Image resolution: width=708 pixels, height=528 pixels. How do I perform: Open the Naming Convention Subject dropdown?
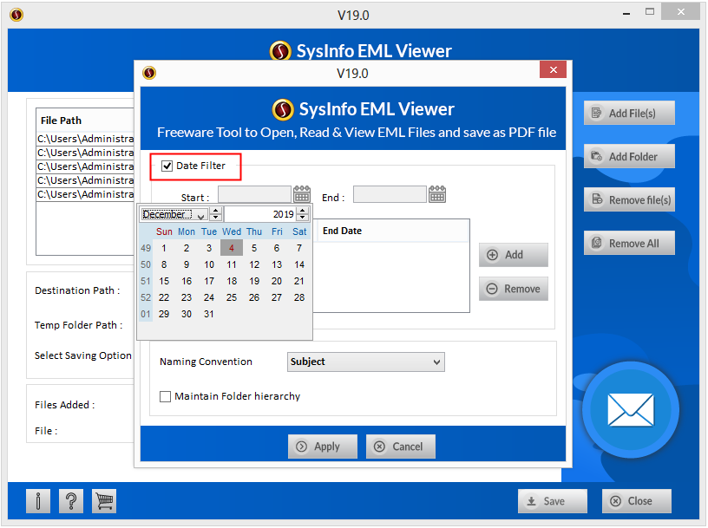[x=366, y=362]
